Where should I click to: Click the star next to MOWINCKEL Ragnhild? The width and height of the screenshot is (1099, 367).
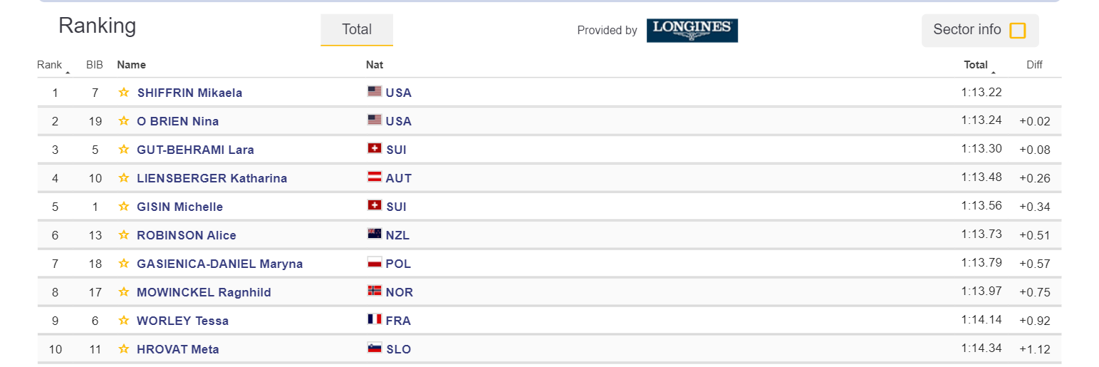point(124,292)
